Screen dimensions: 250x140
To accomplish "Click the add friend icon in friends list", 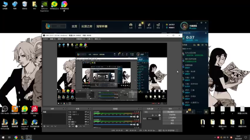I will pos(194,45).
